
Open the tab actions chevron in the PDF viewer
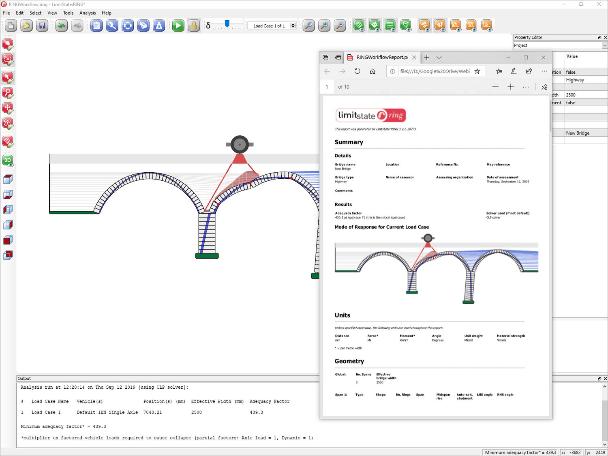pyautogui.click(x=439, y=57)
